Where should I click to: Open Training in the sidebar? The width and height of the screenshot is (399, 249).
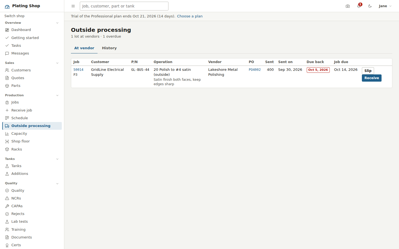(x=32, y=230)
